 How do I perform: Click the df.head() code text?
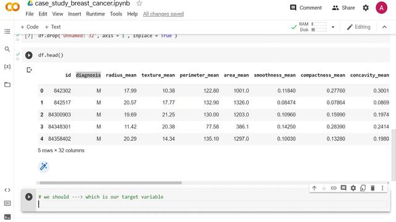51,55
